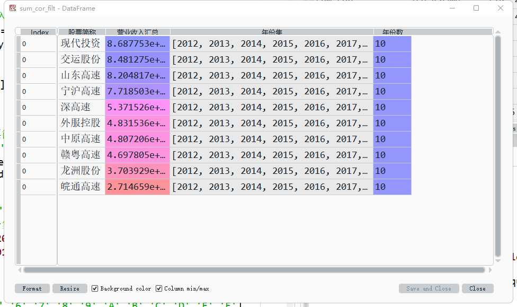Click the vertical scrollbar thumb

coord(498,146)
